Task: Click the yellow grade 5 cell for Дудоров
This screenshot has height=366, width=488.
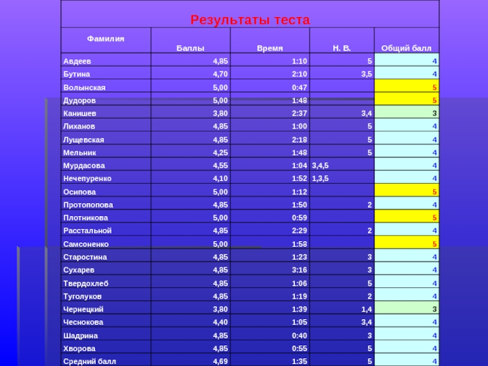Action: (406, 99)
